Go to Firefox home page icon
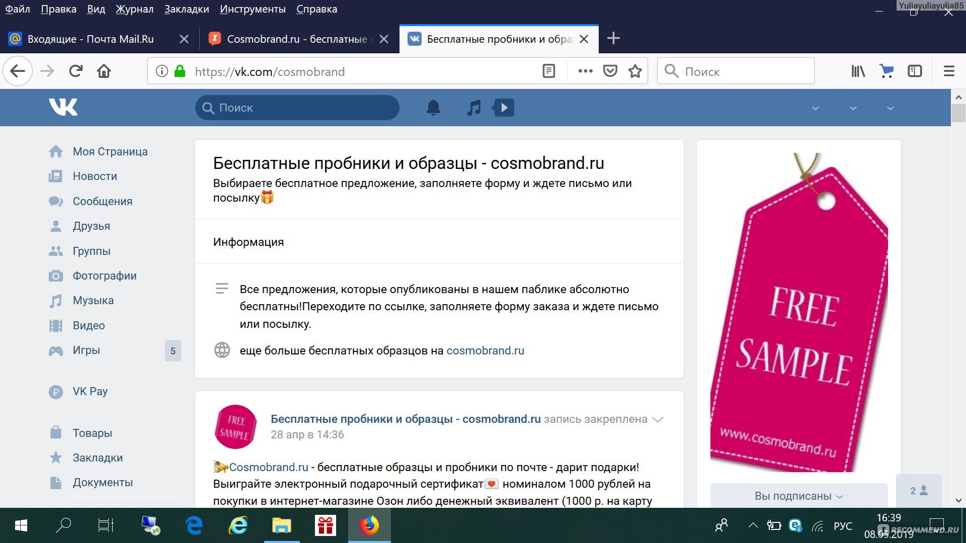 (x=104, y=71)
